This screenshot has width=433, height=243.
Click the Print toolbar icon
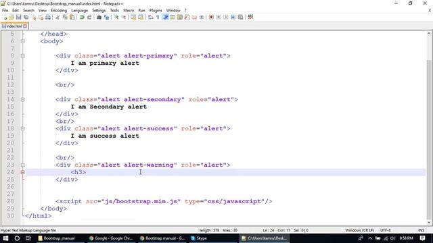48,17
